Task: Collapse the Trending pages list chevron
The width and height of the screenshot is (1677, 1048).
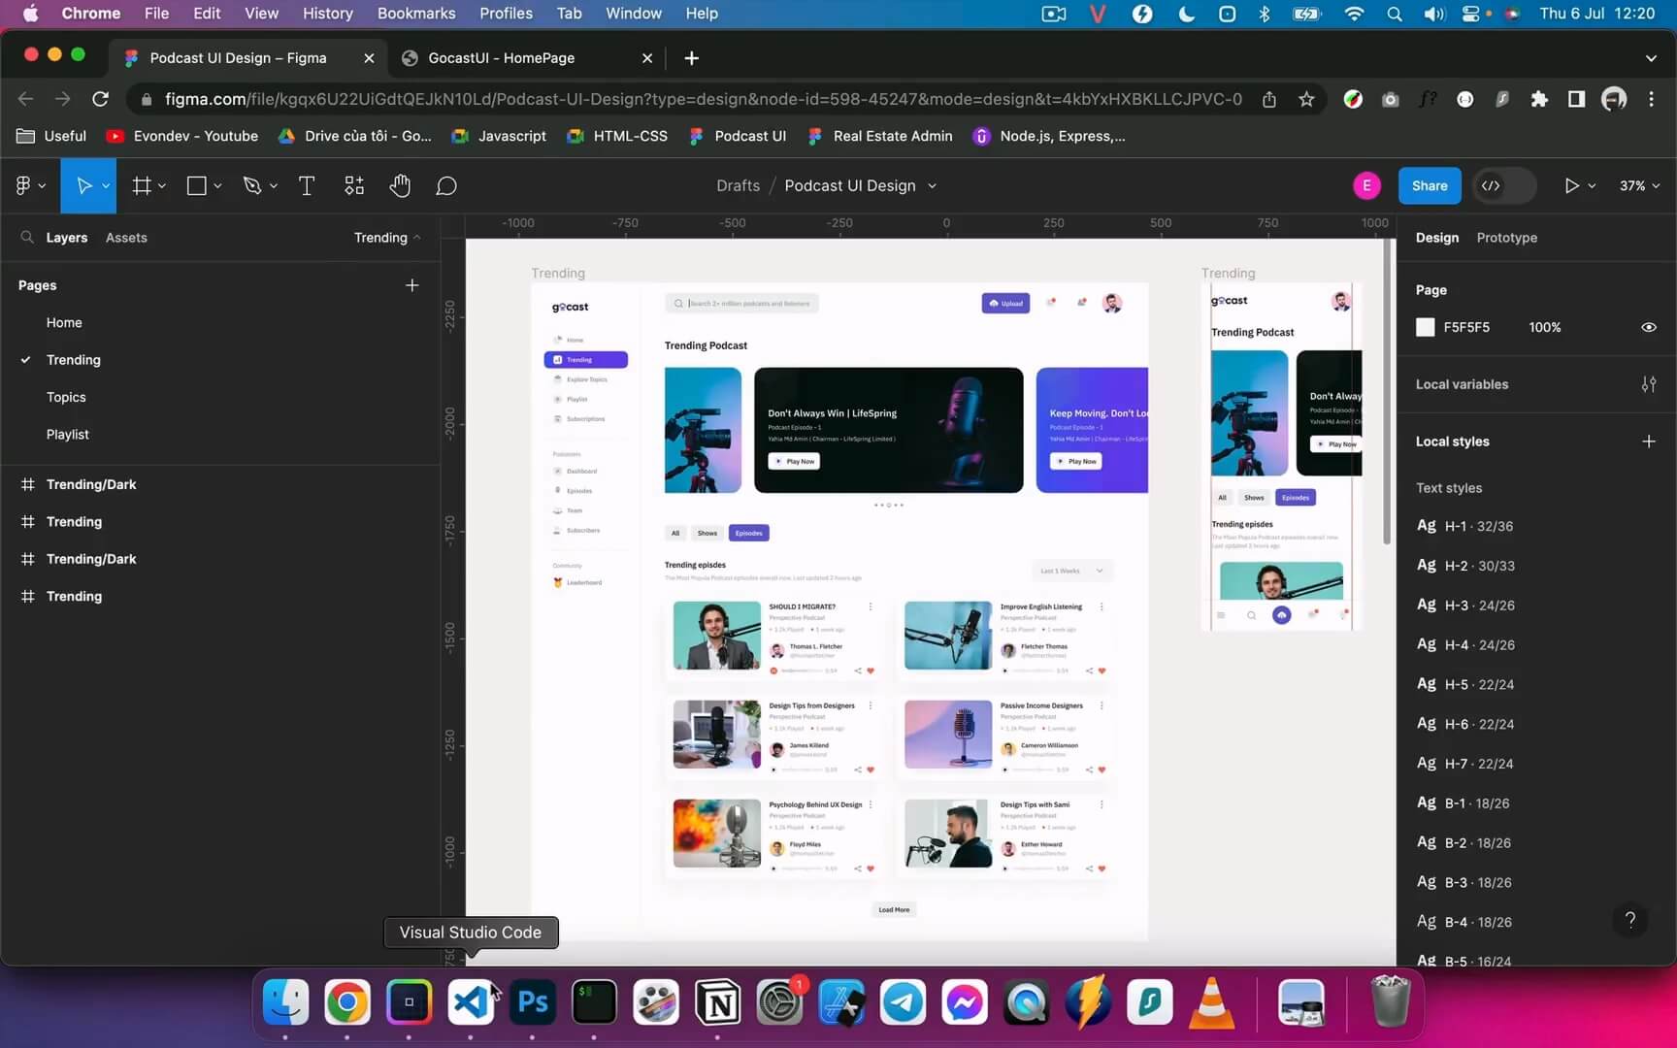Action: tap(417, 238)
